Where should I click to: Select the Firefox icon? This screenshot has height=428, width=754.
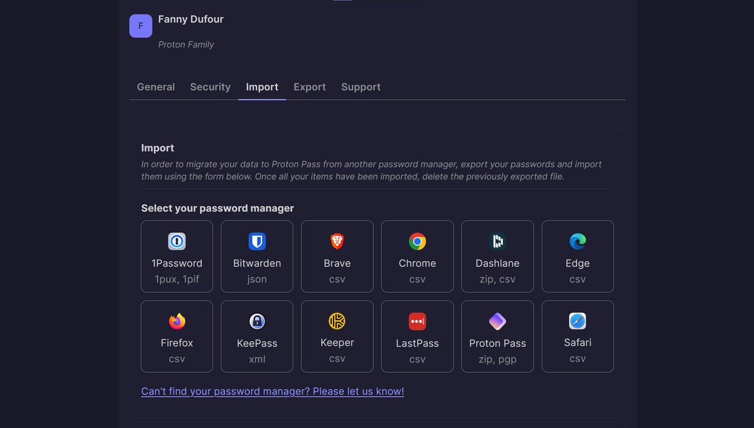pyautogui.click(x=177, y=321)
